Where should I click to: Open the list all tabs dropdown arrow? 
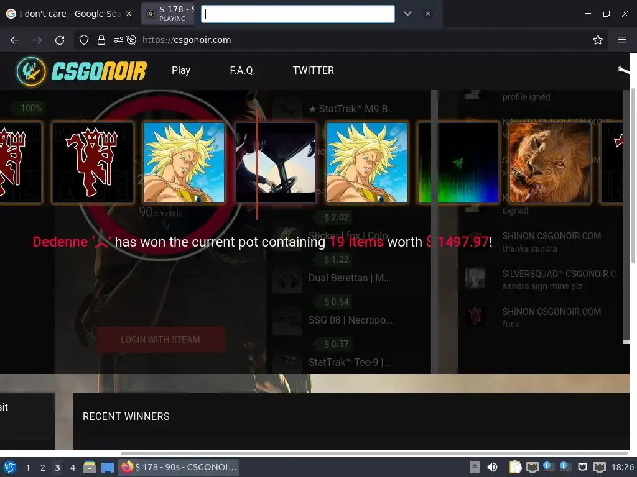(x=407, y=14)
